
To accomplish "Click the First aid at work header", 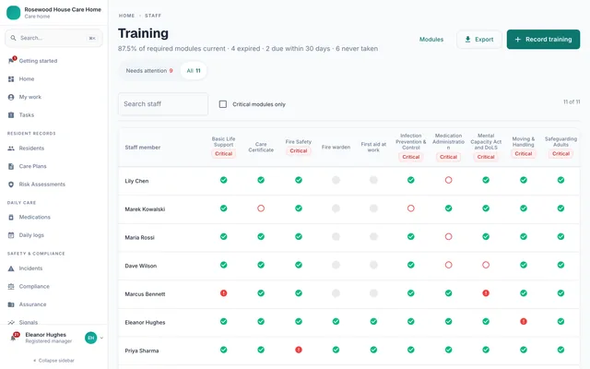I will point(373,148).
